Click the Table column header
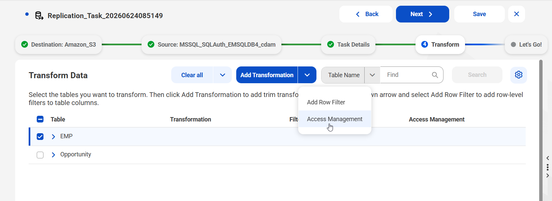The height and width of the screenshot is (201, 552). 58,119
